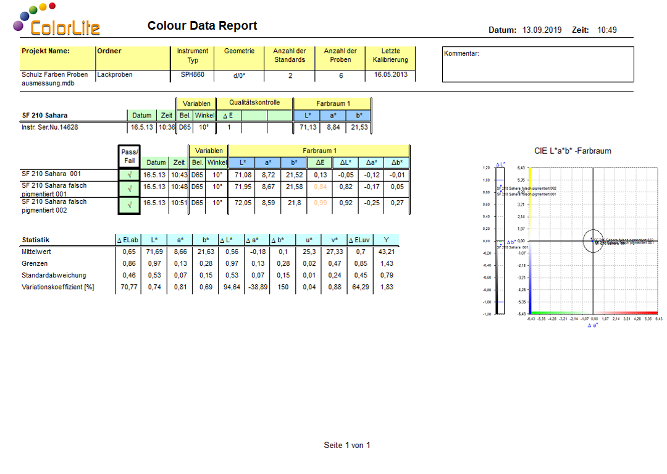667x474 pixels.
Task: Click the pass checkmark for falsch pigmentiert 002
Action: [x=129, y=205]
